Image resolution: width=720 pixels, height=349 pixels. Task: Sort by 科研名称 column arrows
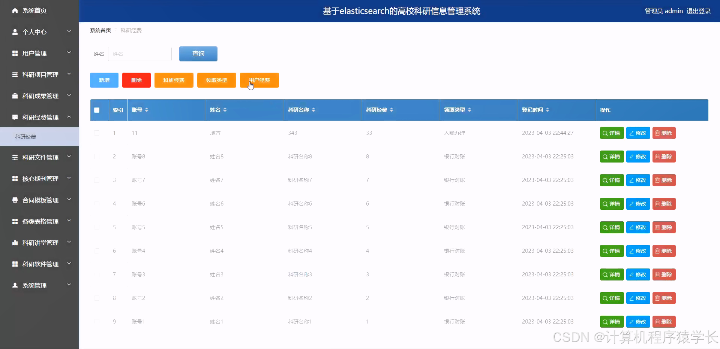[313, 110]
